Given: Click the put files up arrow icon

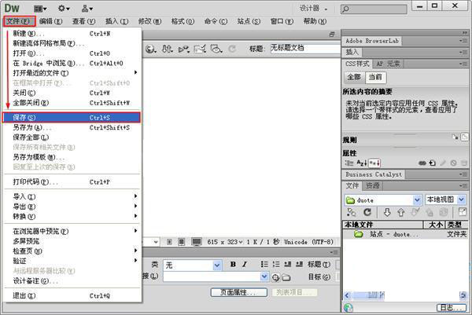Looking at the screenshot, I should tap(400, 213).
